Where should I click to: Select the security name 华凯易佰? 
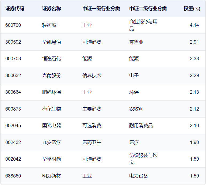(52, 42)
